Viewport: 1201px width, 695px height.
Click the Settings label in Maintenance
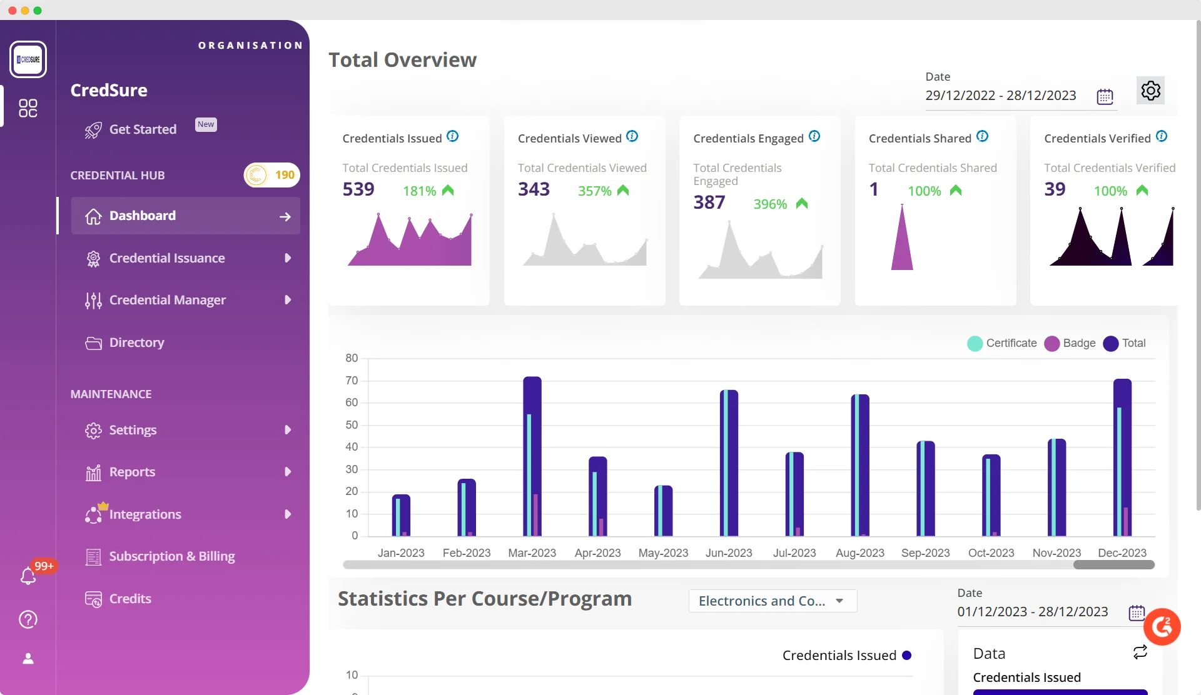pyautogui.click(x=133, y=430)
